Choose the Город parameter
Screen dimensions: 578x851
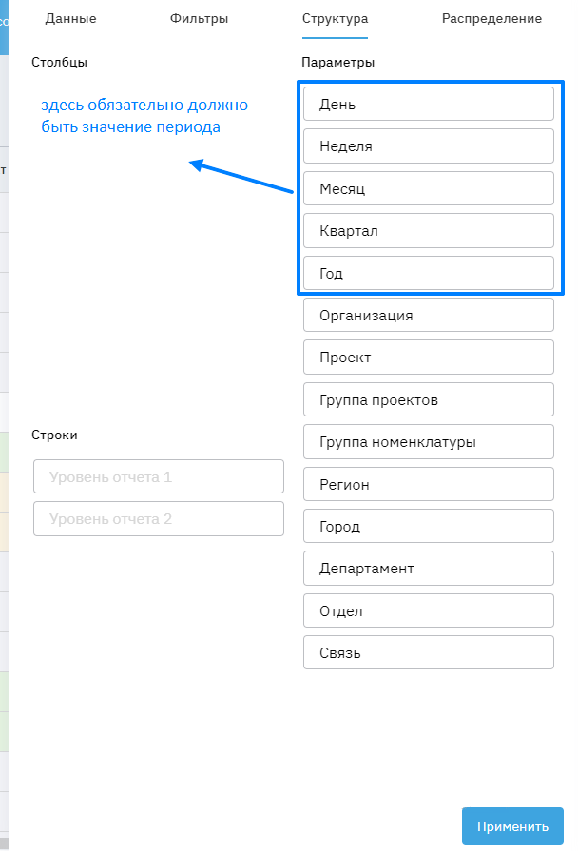pos(428,526)
